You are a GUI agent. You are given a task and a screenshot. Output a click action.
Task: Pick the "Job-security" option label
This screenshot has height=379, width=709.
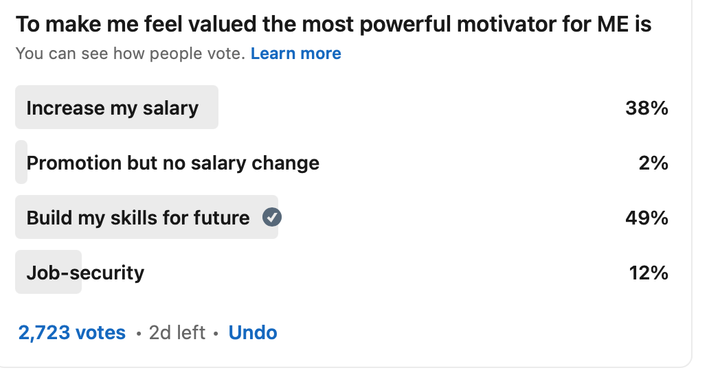[x=85, y=273]
